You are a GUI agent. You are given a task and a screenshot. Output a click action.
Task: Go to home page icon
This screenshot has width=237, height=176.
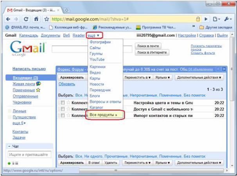[x=36, y=19]
